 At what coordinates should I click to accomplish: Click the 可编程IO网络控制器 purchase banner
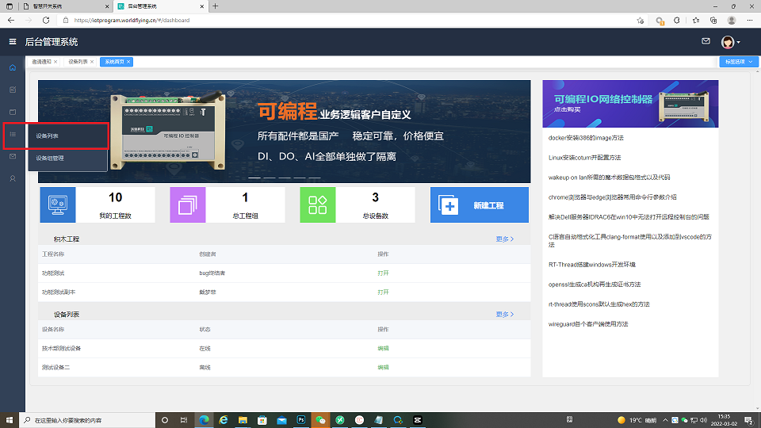(630, 104)
